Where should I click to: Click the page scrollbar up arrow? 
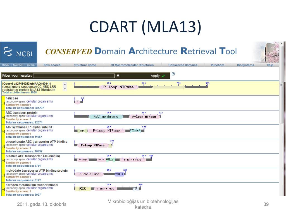(282, 44)
